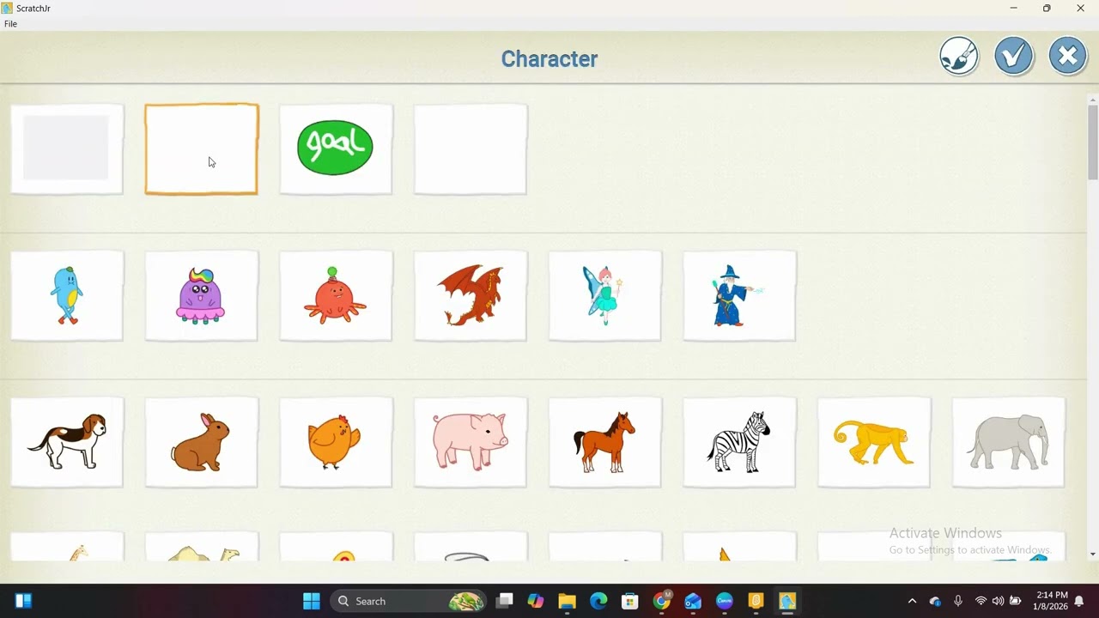Image resolution: width=1099 pixels, height=618 pixels.
Task: Show hidden system tray icons
Action: pyautogui.click(x=912, y=601)
